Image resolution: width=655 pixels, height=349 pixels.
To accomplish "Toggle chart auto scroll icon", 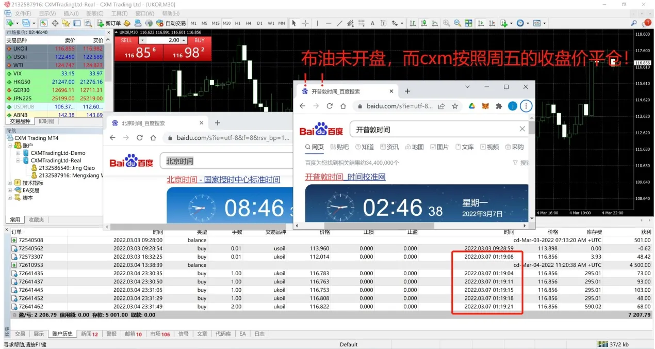I will point(481,23).
